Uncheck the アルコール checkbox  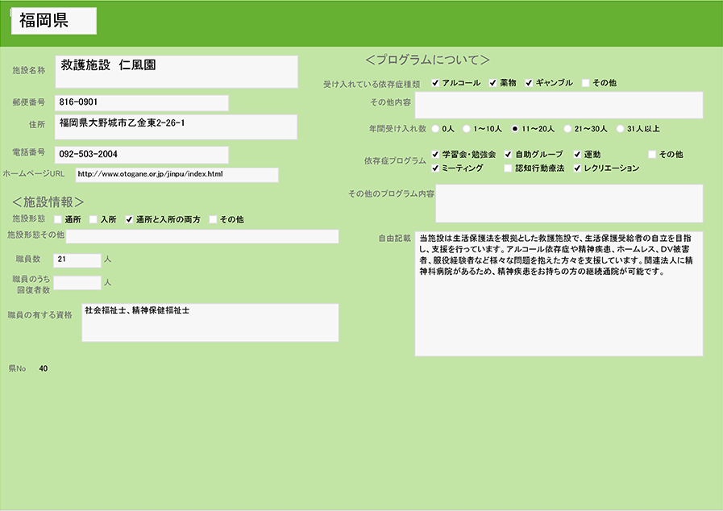[x=435, y=83]
